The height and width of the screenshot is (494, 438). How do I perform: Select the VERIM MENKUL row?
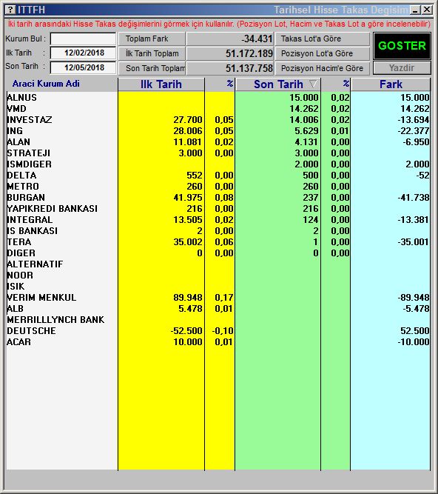[218, 298]
